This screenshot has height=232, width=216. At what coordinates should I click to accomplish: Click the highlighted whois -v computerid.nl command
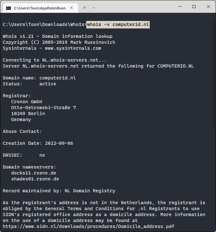118,24
